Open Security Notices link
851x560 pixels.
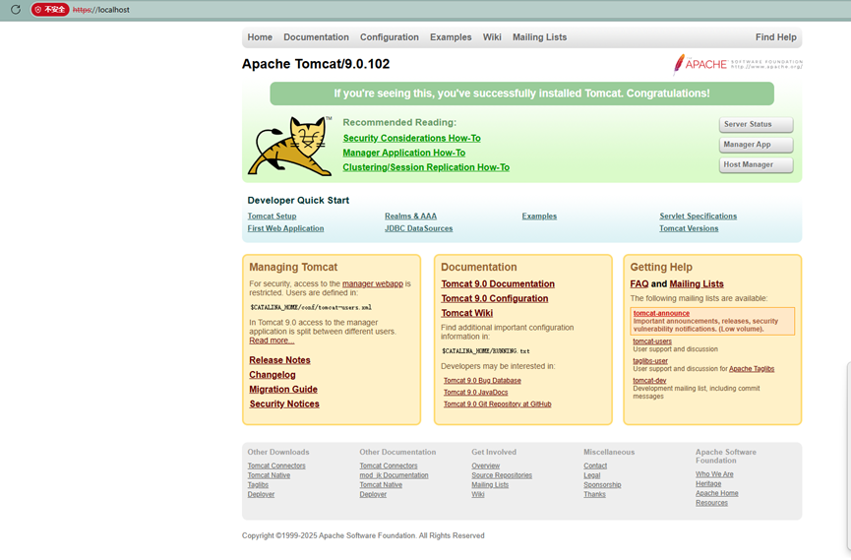284,404
